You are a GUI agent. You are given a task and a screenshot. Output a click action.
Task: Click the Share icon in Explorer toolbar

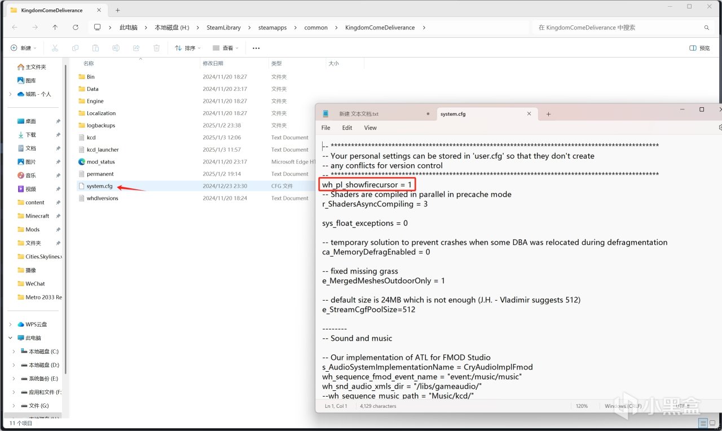click(136, 48)
